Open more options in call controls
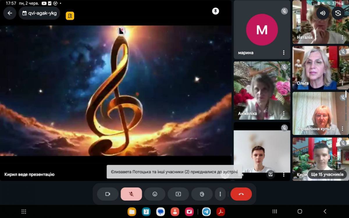Viewport: 349px width, 218px height. 220,194
